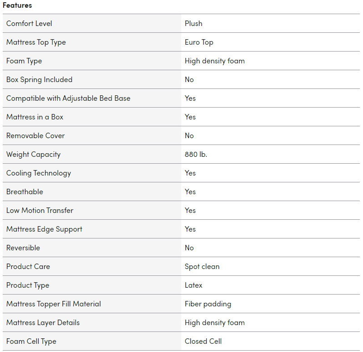Click the Removable Cover row label

(36, 135)
